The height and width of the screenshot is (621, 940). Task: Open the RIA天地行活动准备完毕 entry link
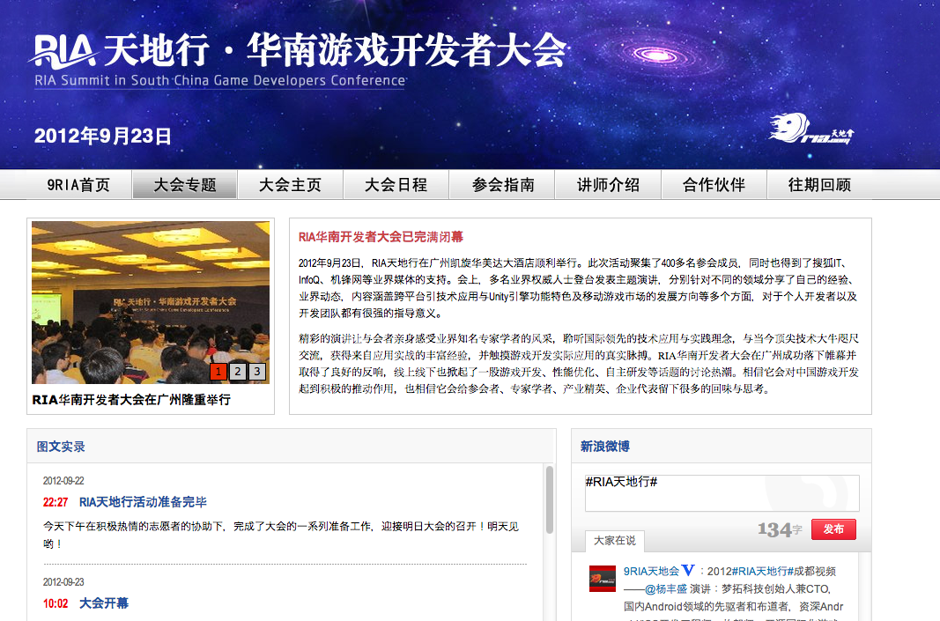(143, 502)
